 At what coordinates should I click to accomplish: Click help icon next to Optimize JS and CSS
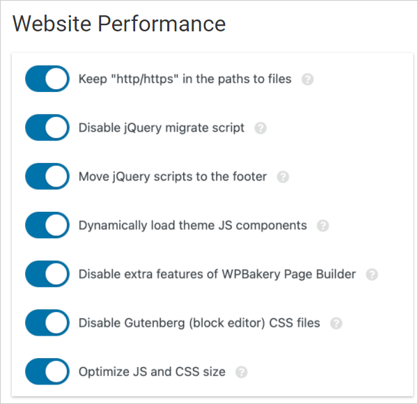242,372
